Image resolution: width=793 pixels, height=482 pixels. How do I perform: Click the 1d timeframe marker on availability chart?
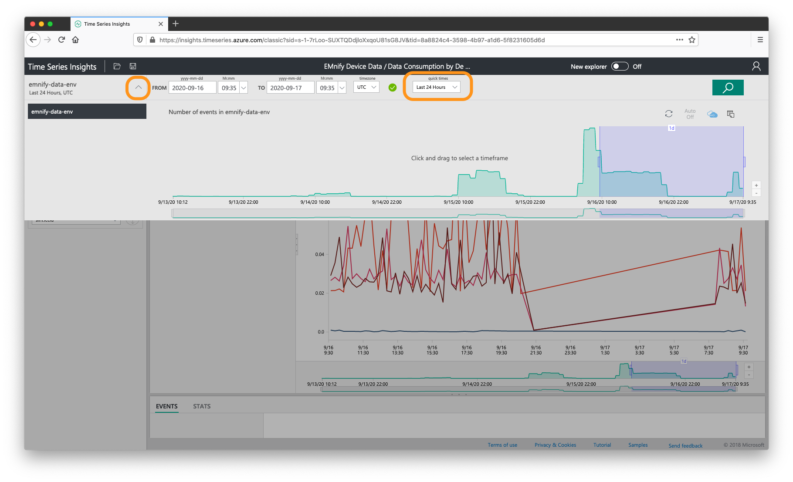pos(671,128)
